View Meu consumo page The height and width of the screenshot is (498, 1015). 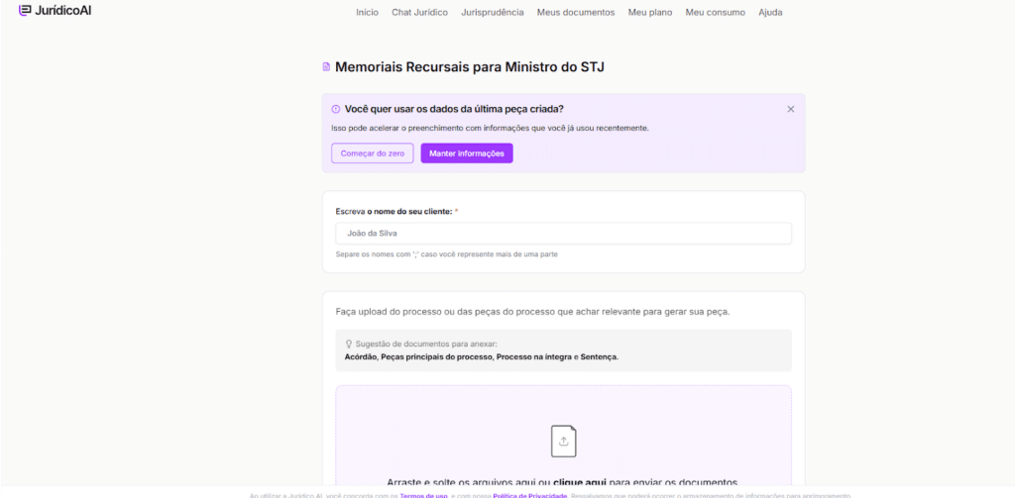tap(716, 12)
